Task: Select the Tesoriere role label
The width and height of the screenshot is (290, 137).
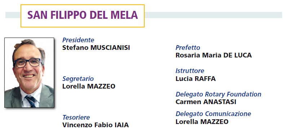Action: 76,117
